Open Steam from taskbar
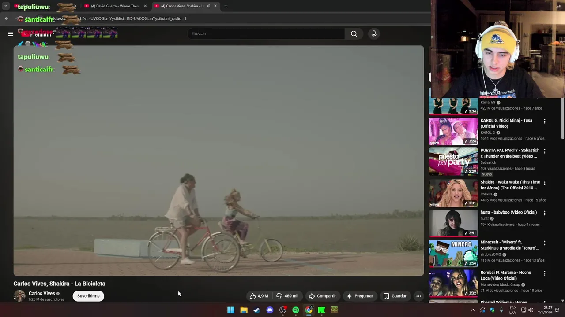Viewport: 565px width, 317px height. (256, 310)
